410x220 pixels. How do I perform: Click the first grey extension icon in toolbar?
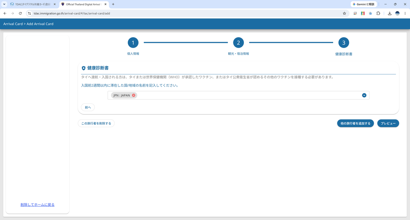pyautogui.click(x=355, y=13)
